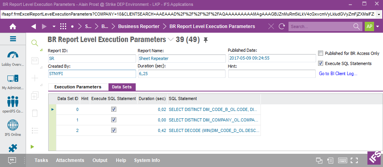Click the SELECT DECODE (MIN(DIM_CODE_D_OL cell
Viewport: 383px width, 167px height.
[x=214, y=130]
